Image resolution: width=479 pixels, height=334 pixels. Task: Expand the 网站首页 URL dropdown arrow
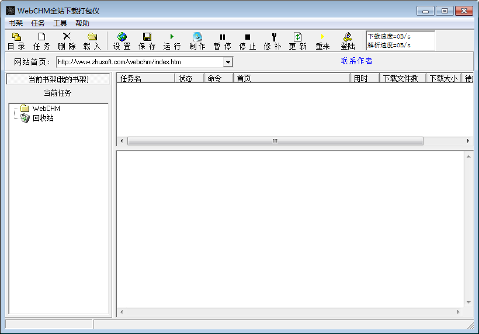click(228, 62)
